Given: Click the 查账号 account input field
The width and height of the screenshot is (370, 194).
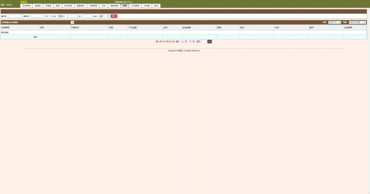Looking at the screenshot, I should coord(15,16).
